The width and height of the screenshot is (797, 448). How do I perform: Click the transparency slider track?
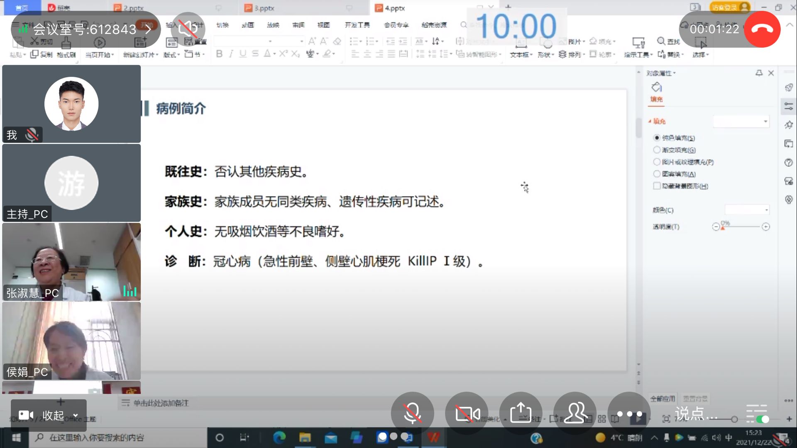pyautogui.click(x=741, y=227)
